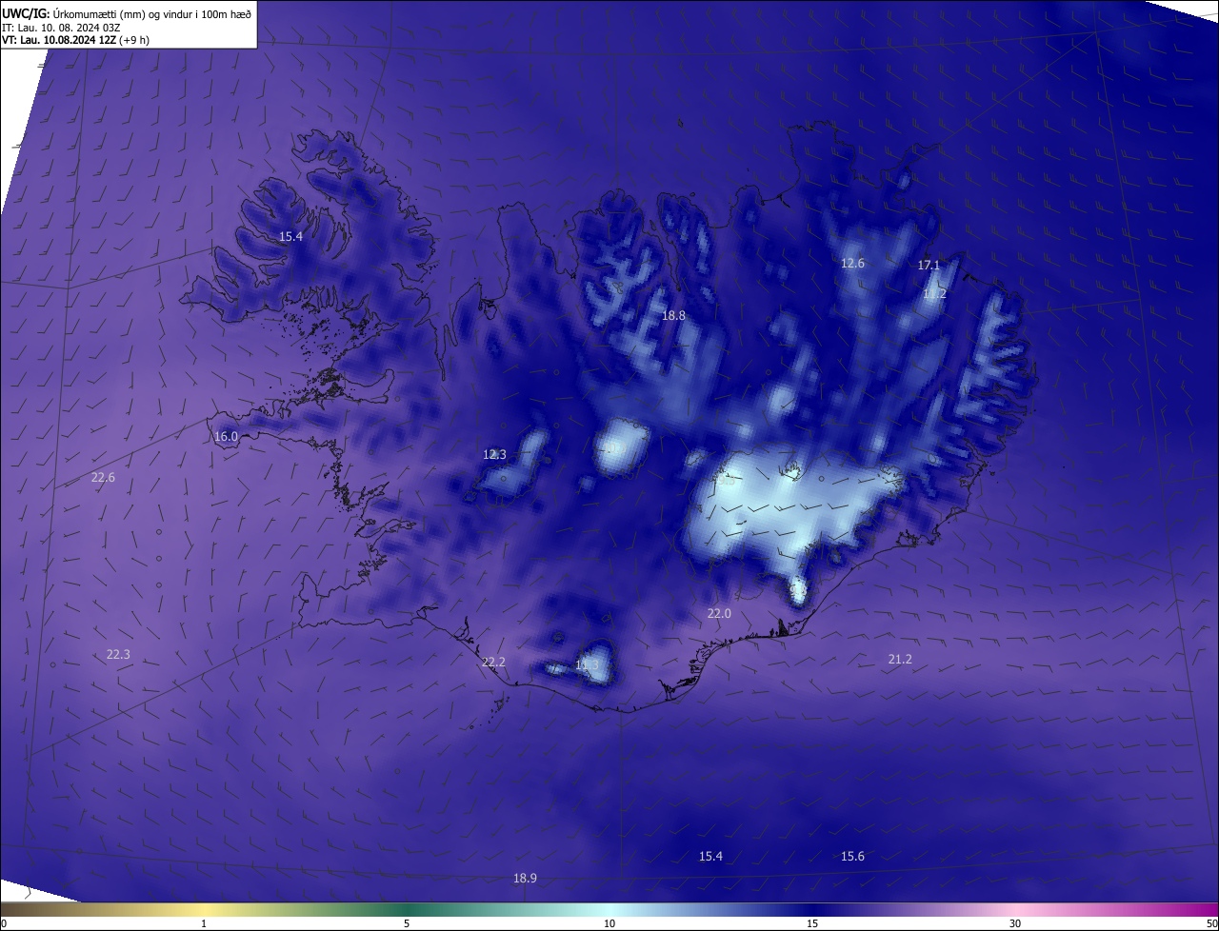Viewport: 1219px width, 931px height.
Task: Click the 12.3 value on the map
Action: tap(494, 454)
